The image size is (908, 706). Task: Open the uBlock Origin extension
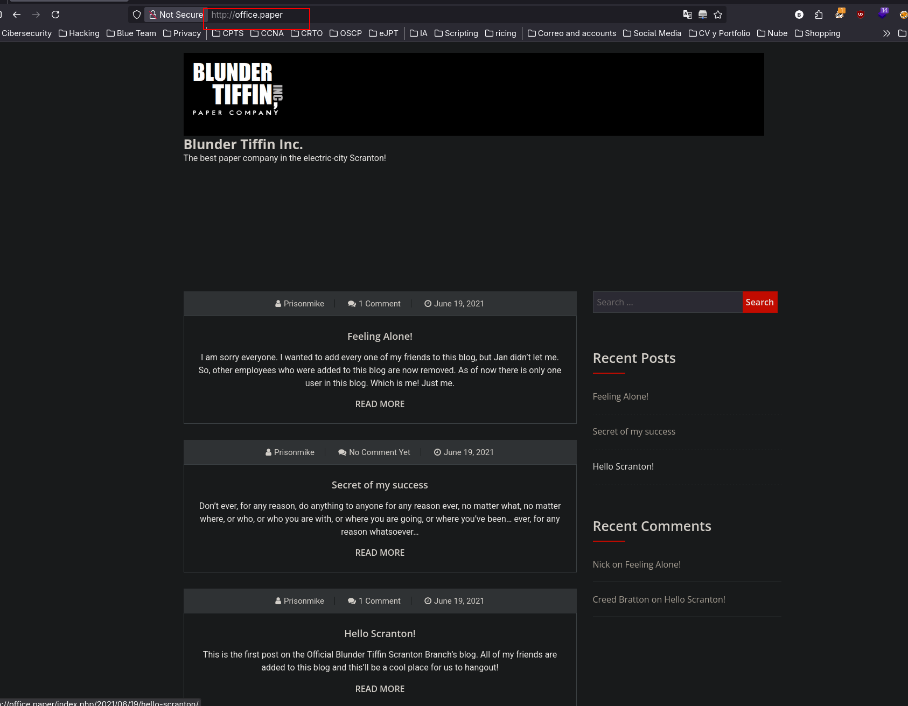[x=861, y=15]
